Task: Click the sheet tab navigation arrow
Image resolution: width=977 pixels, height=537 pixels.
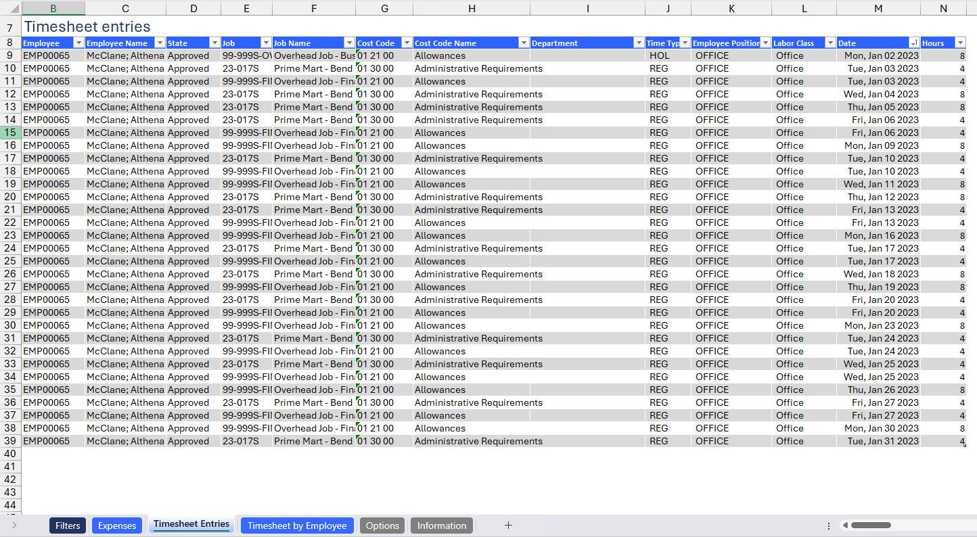Action: click(16, 526)
